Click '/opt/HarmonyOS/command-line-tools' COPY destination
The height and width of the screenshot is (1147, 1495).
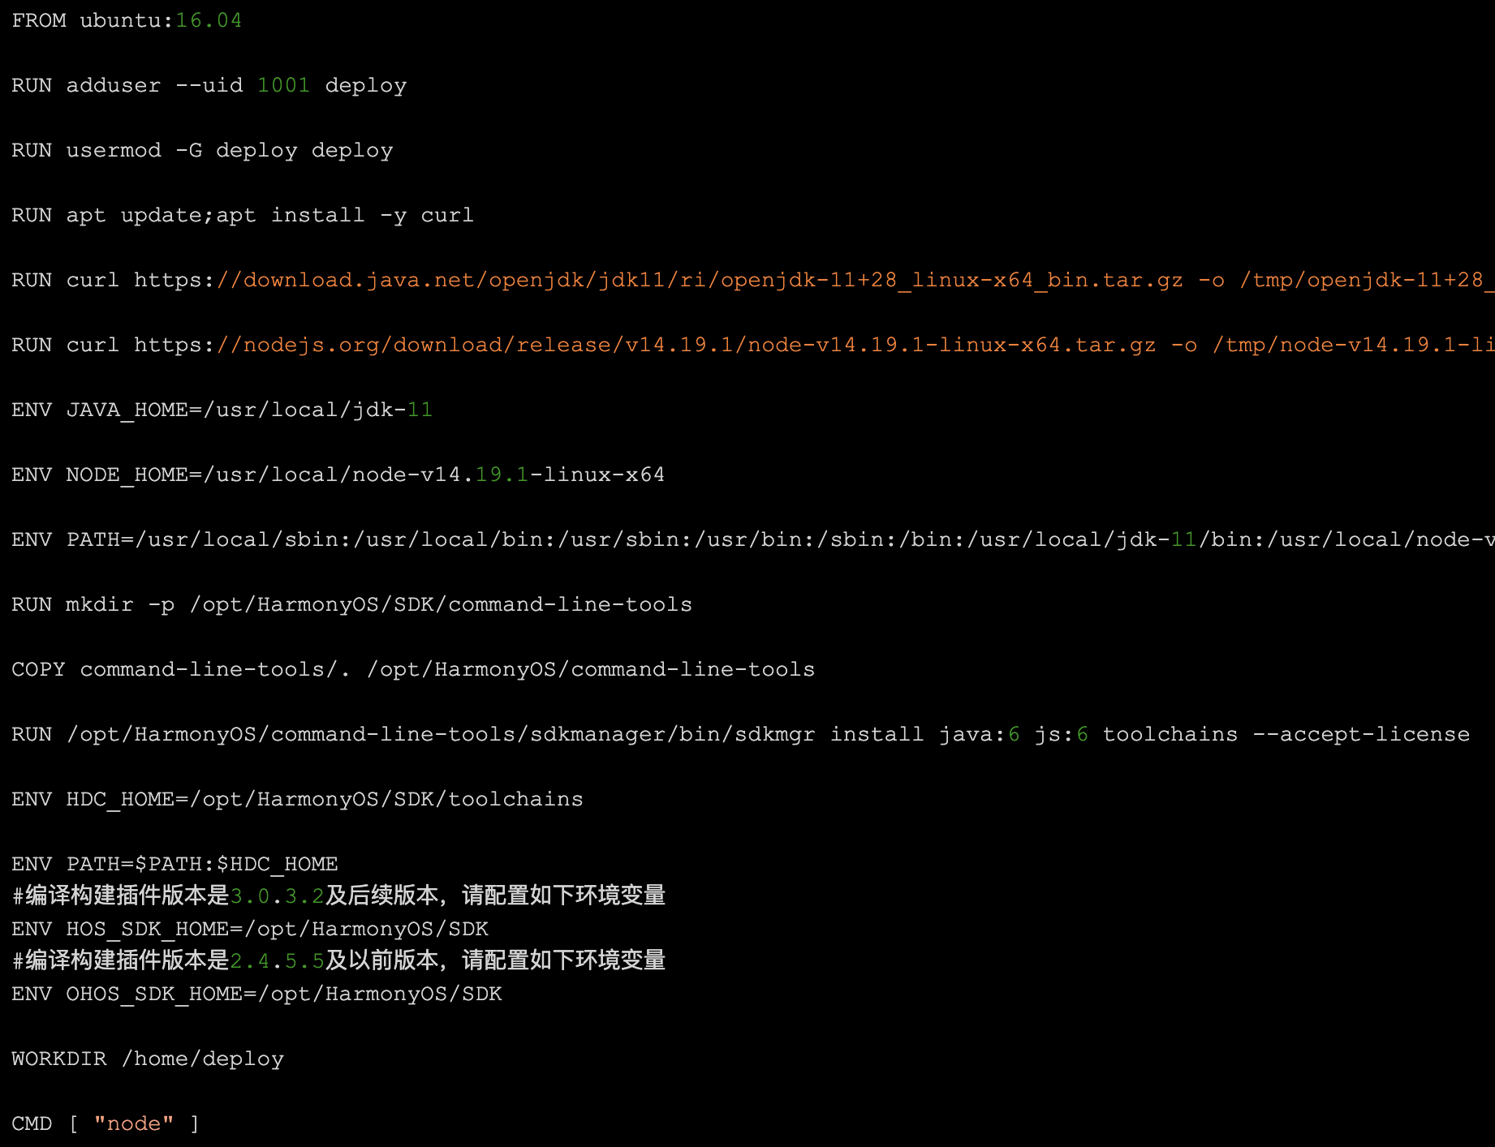pyautogui.click(x=591, y=669)
